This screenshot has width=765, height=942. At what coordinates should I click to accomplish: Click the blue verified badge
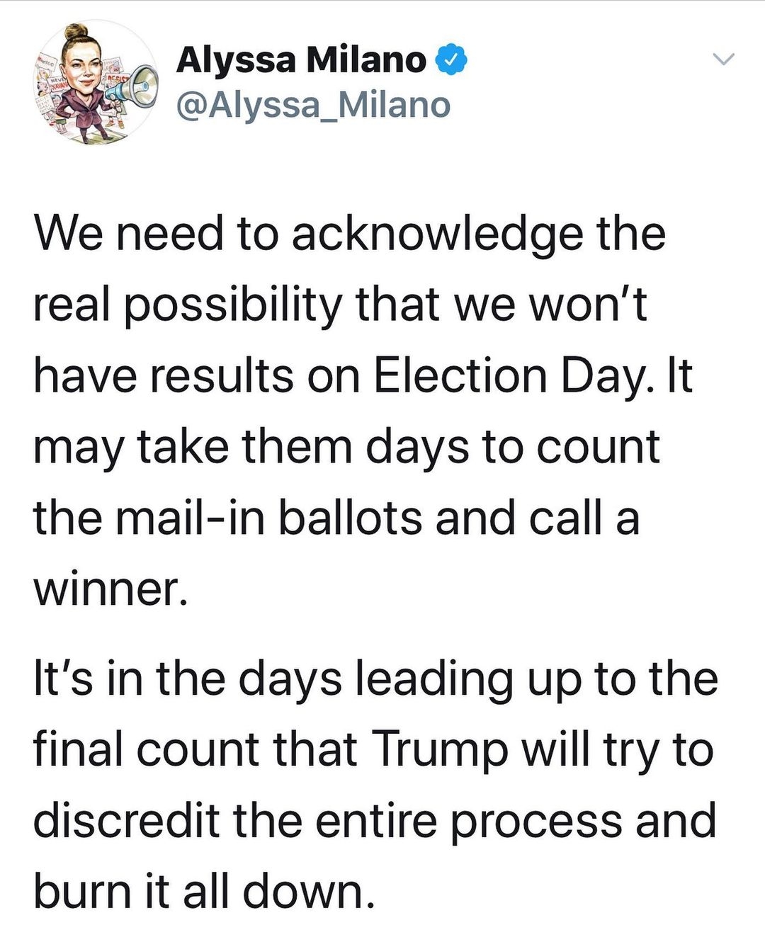[450, 60]
